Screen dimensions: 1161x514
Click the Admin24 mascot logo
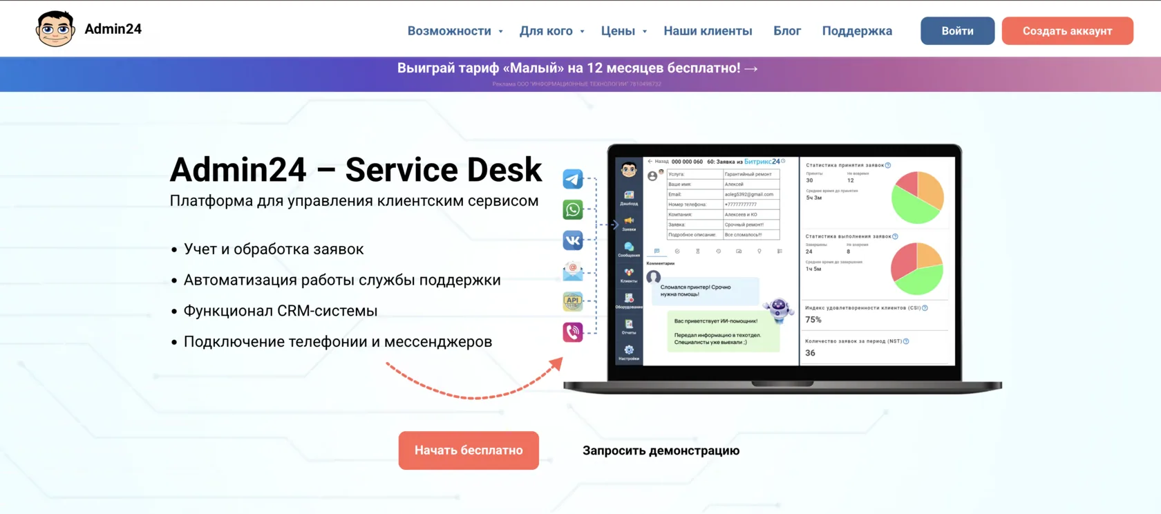click(55, 29)
